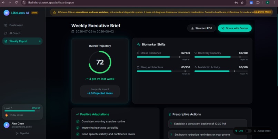Click the calendar icon beside the date range
The height and width of the screenshot is (139, 278).
73,31
